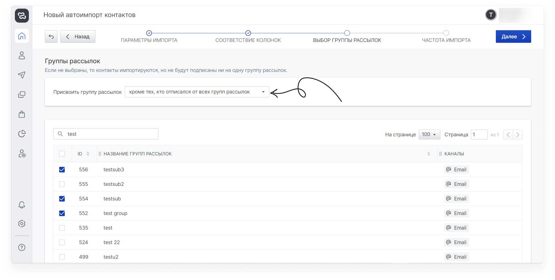The width and height of the screenshot is (555, 280).
Task: Click group name test group
Action: 115,213
